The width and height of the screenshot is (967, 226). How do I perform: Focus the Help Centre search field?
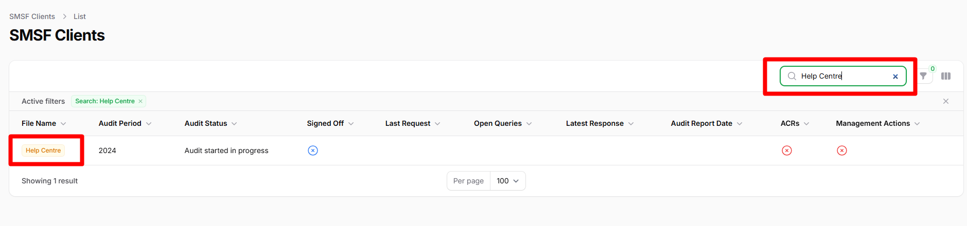843,76
